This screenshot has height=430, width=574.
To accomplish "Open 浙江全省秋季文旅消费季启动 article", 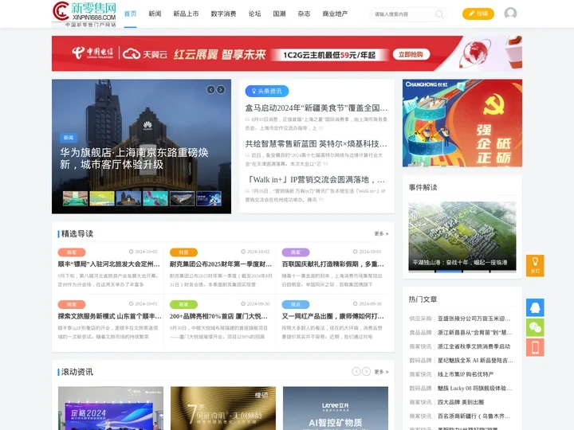I will pos(474,346).
